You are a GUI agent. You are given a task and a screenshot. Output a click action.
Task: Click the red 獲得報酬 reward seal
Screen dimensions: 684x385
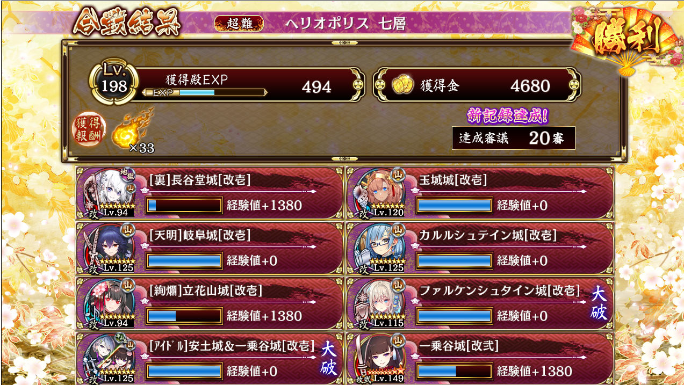click(89, 130)
